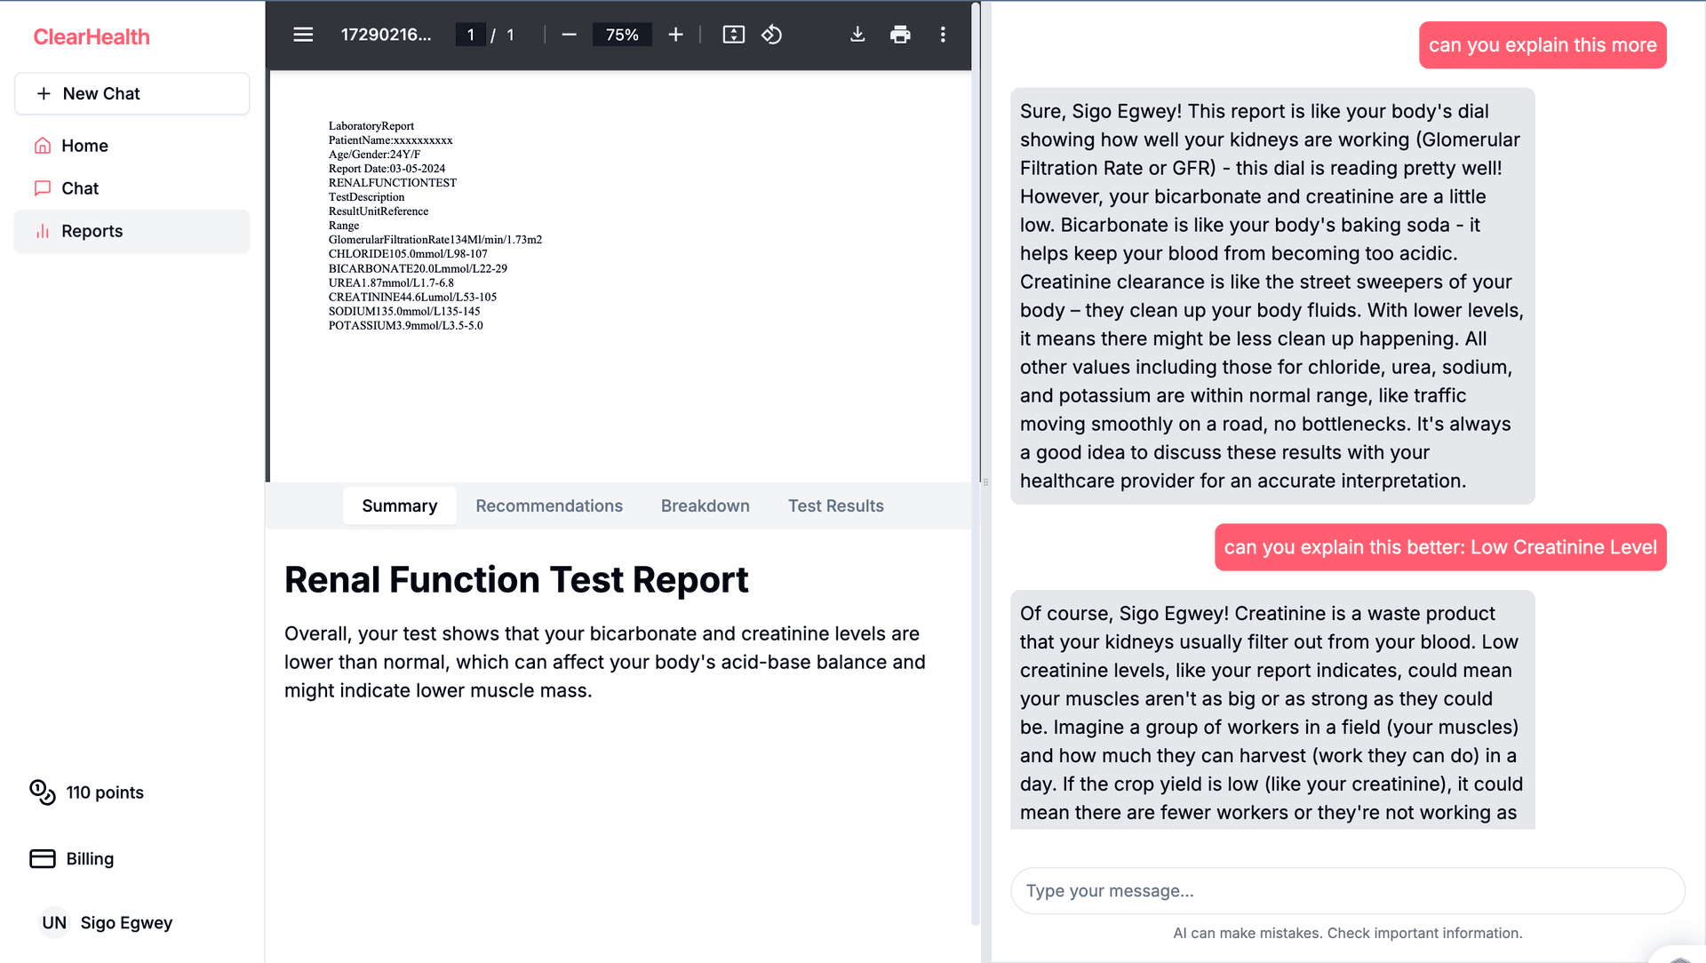Click the 75% zoom level field
This screenshot has height=963, width=1706.
(622, 35)
